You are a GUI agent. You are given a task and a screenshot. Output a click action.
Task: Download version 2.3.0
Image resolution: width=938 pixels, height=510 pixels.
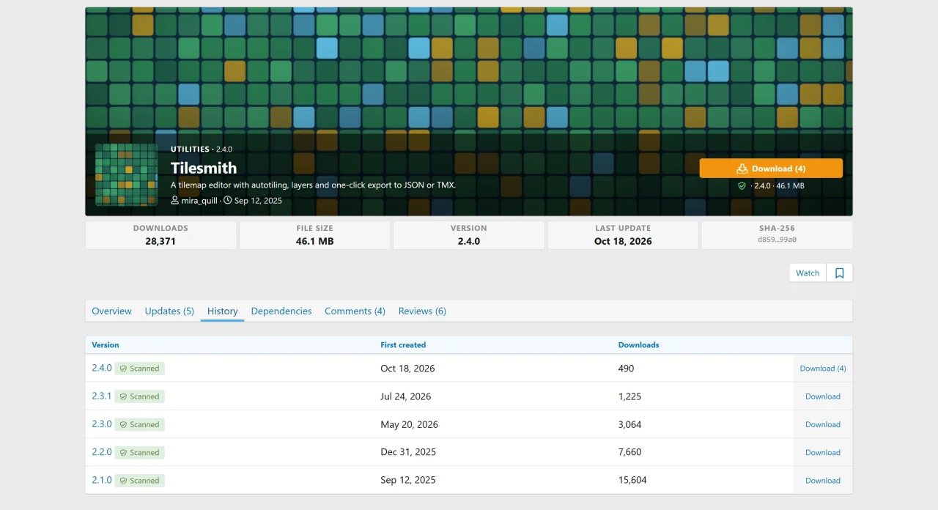823,424
